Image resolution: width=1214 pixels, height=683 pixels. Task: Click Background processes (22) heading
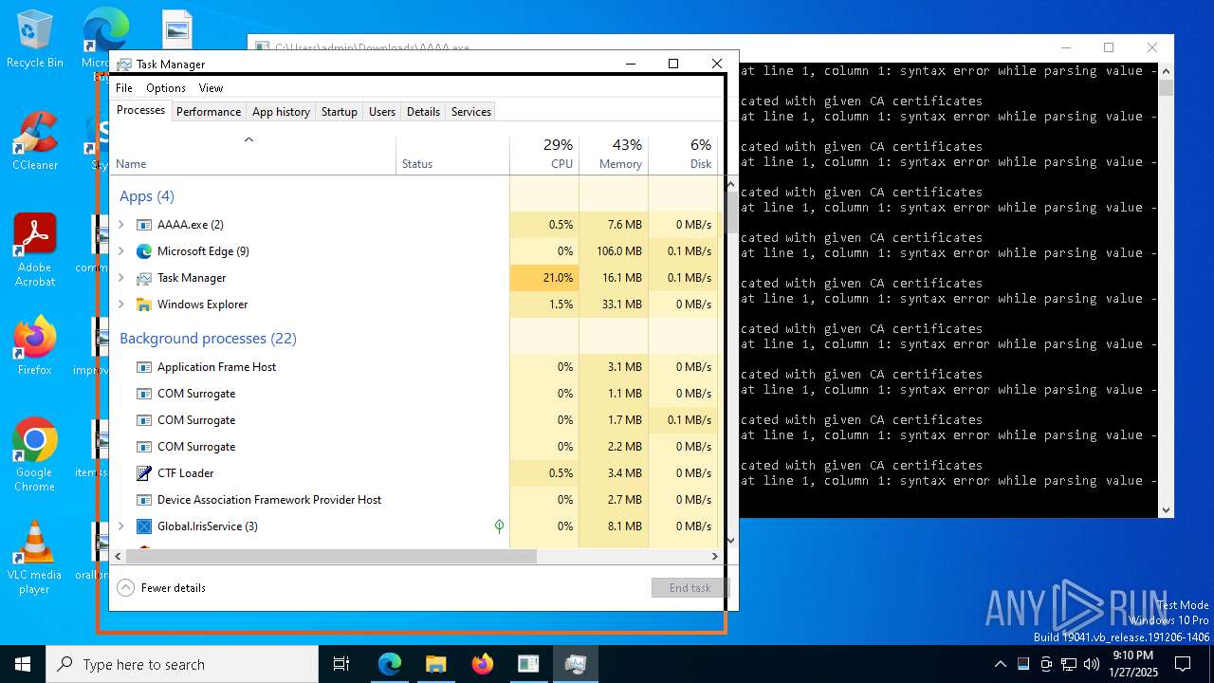click(x=208, y=339)
